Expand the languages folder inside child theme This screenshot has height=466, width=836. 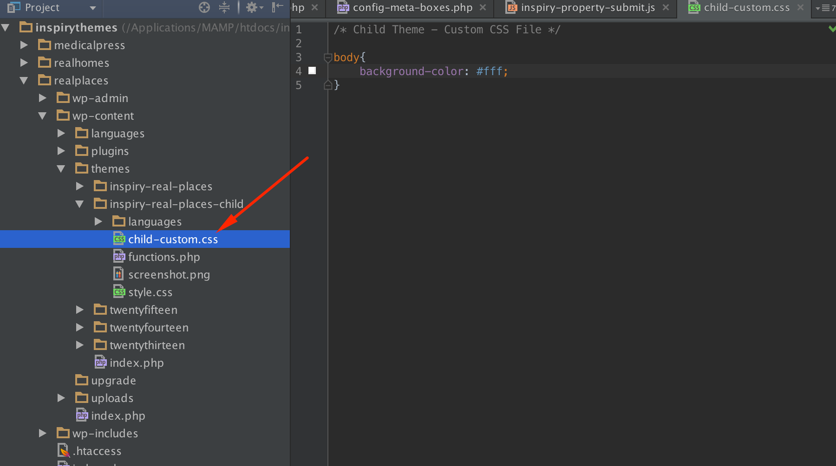(98, 222)
